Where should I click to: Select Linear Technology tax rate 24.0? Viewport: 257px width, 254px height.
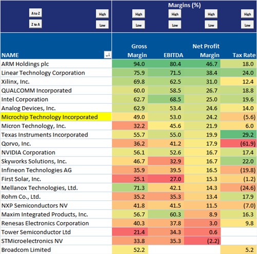238,73
